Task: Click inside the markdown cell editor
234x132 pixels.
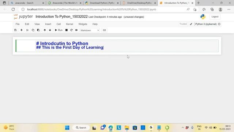Action: point(127,45)
